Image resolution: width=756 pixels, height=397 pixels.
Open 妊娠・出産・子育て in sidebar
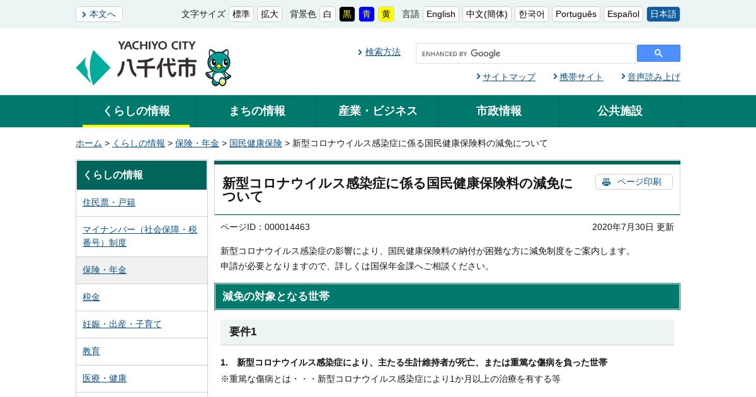point(122,324)
